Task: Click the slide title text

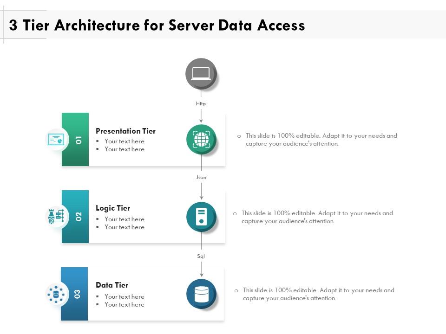Action: point(157,26)
